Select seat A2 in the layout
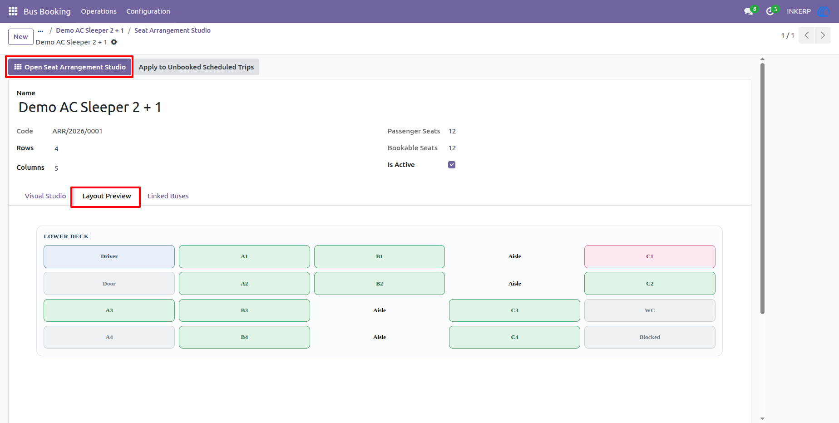The image size is (839, 423). tap(244, 284)
